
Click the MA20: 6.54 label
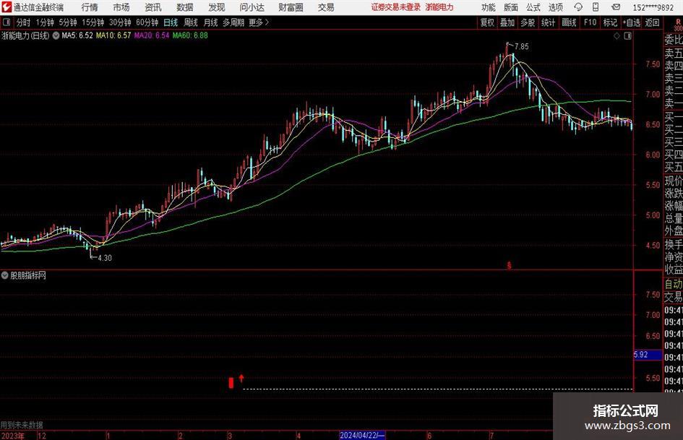(152, 35)
